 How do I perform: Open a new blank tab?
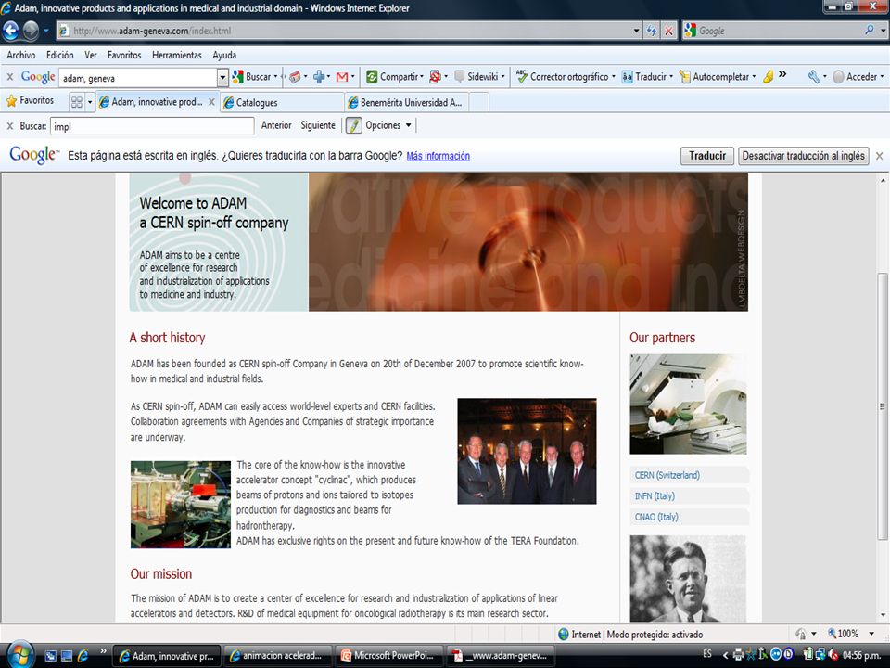click(479, 102)
